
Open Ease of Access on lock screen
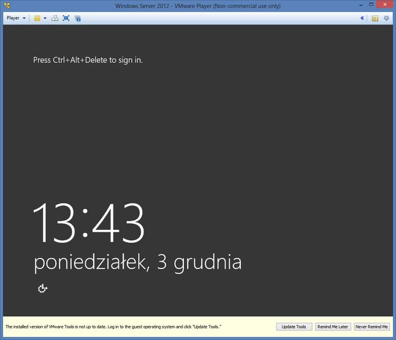(42, 289)
